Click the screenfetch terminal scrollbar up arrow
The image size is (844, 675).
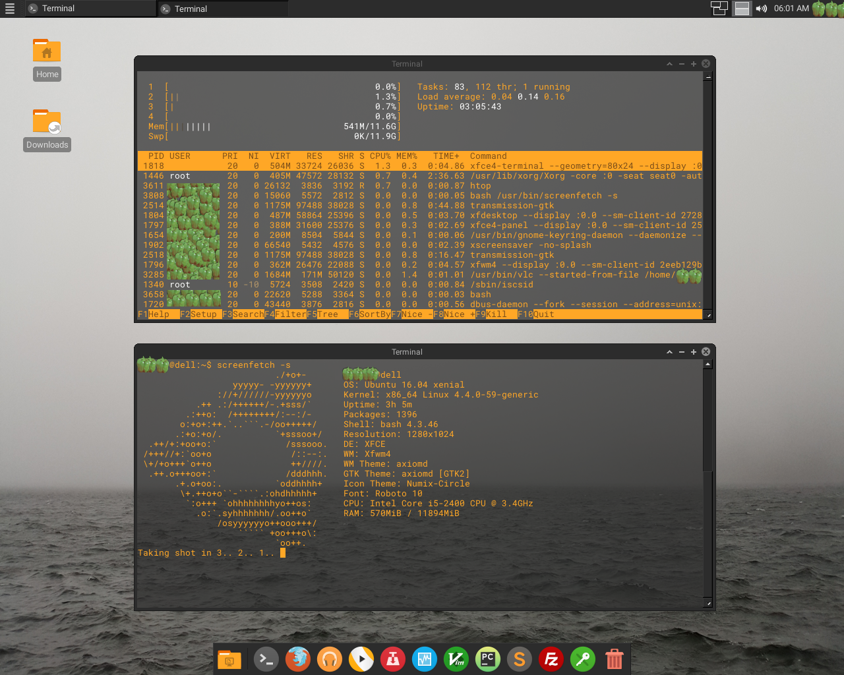click(x=708, y=364)
